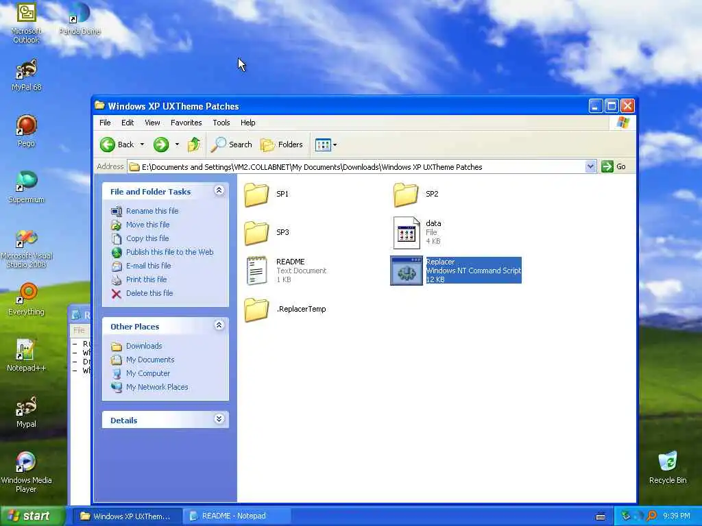Expand the Details panel

[219, 419]
